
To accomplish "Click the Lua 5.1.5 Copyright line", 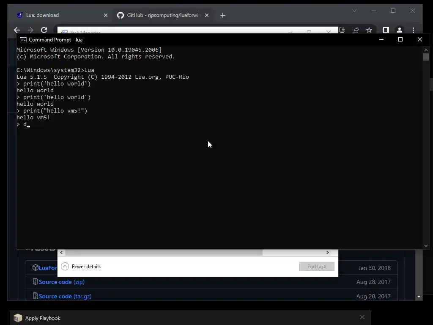I will point(103,77).
